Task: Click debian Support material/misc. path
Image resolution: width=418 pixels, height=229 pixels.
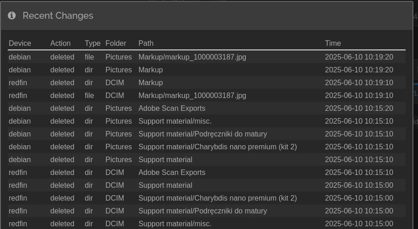Action: tap(175, 121)
